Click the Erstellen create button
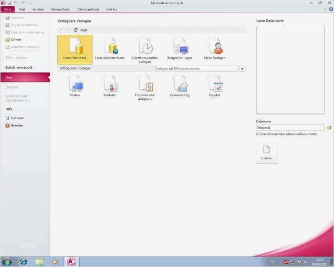This screenshot has width=334, height=267. (x=266, y=153)
